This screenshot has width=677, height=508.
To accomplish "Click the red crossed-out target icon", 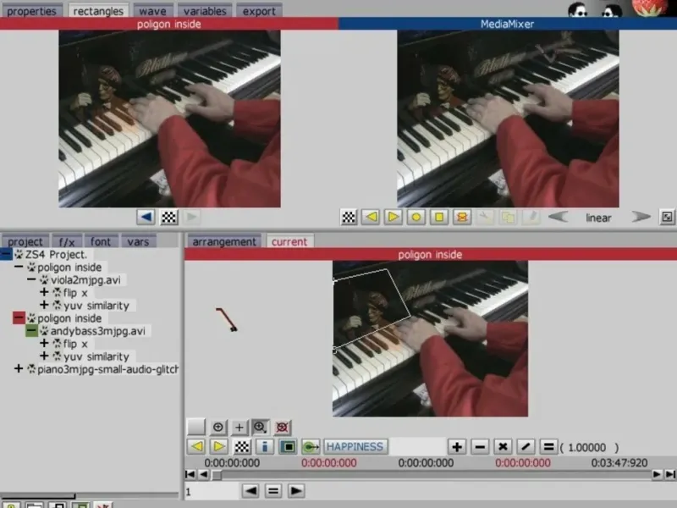I will 283,428.
